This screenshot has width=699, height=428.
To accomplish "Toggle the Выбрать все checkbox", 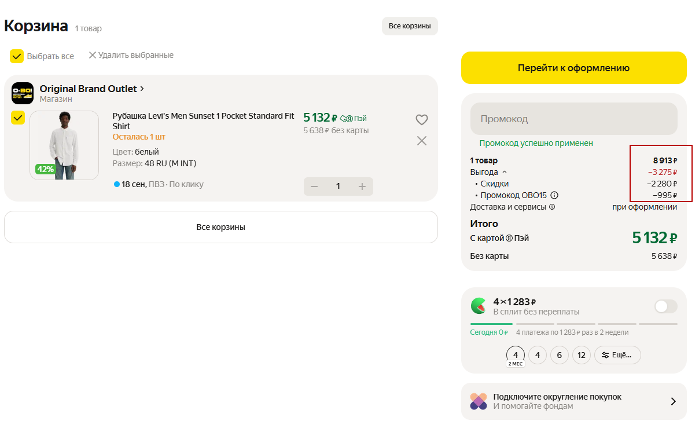I will 17,56.
